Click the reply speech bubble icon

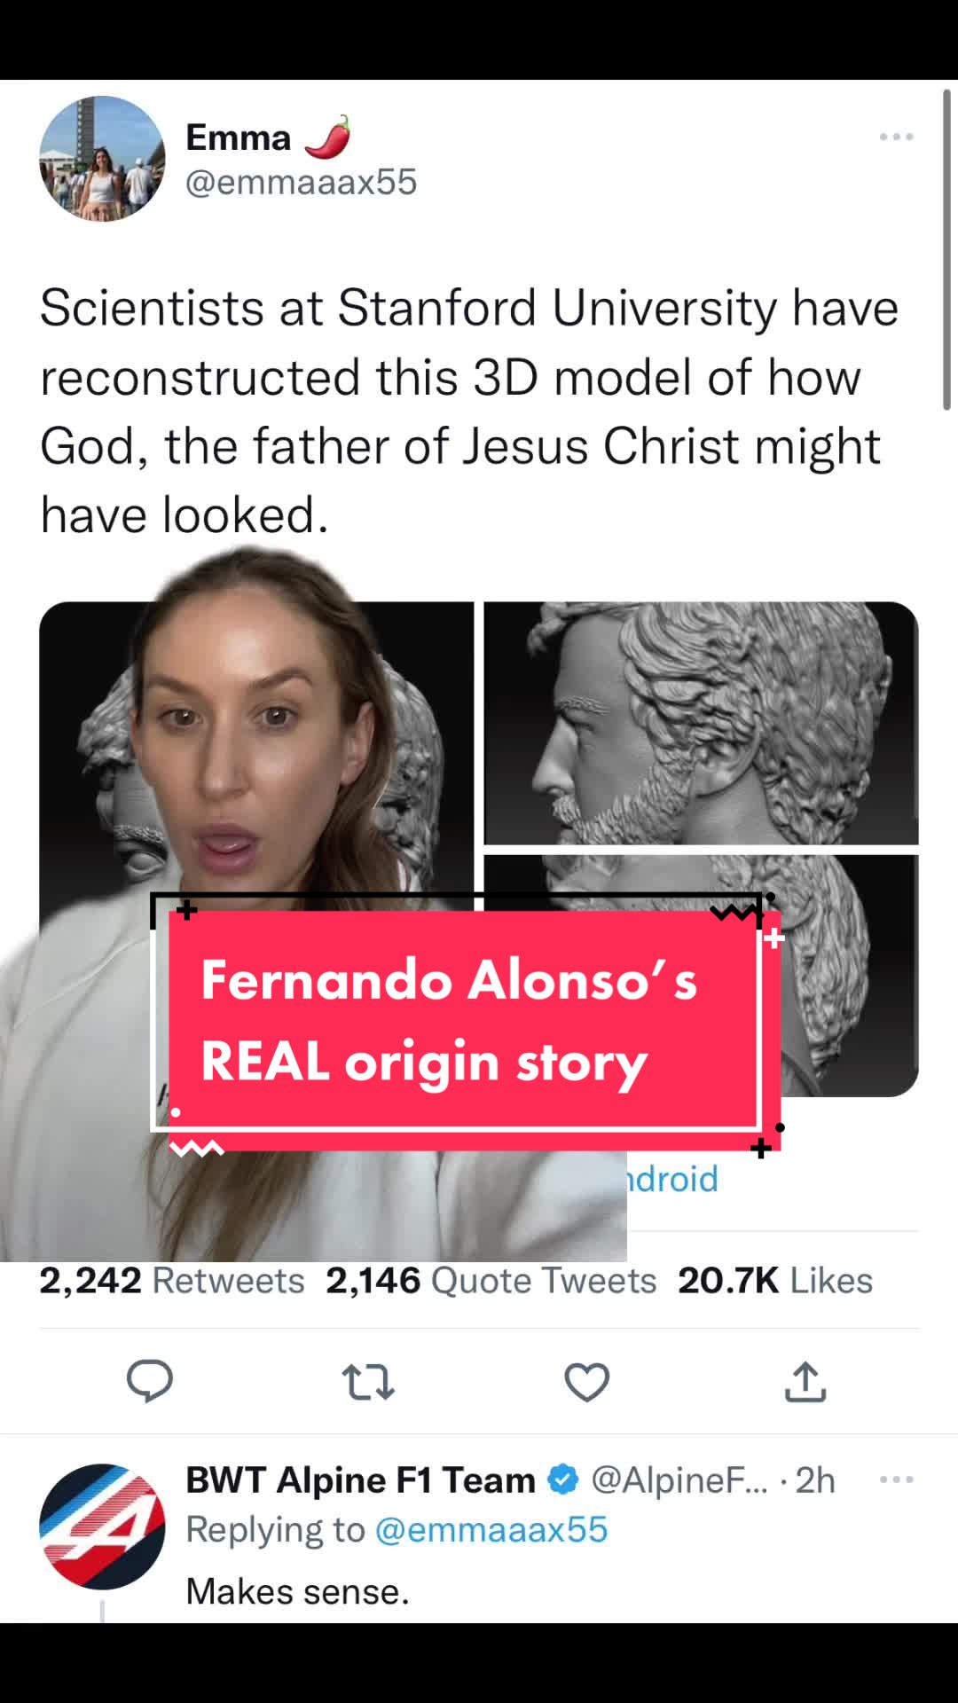[x=149, y=1381]
